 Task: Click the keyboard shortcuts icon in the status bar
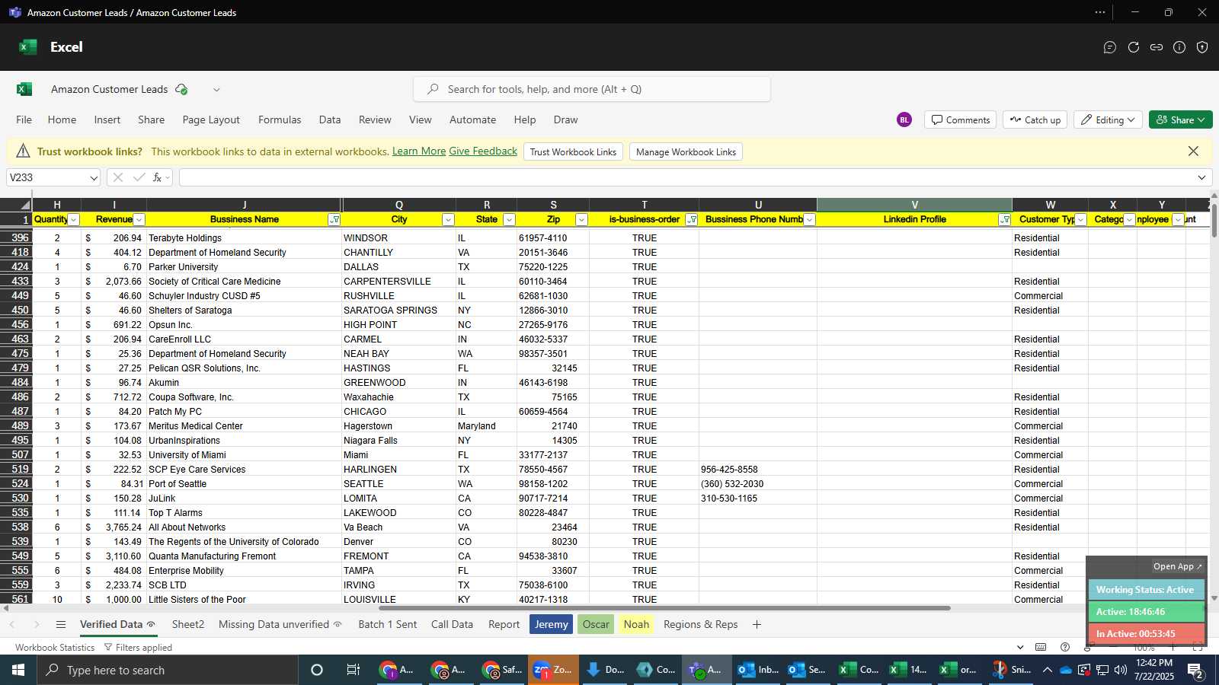tap(1041, 648)
